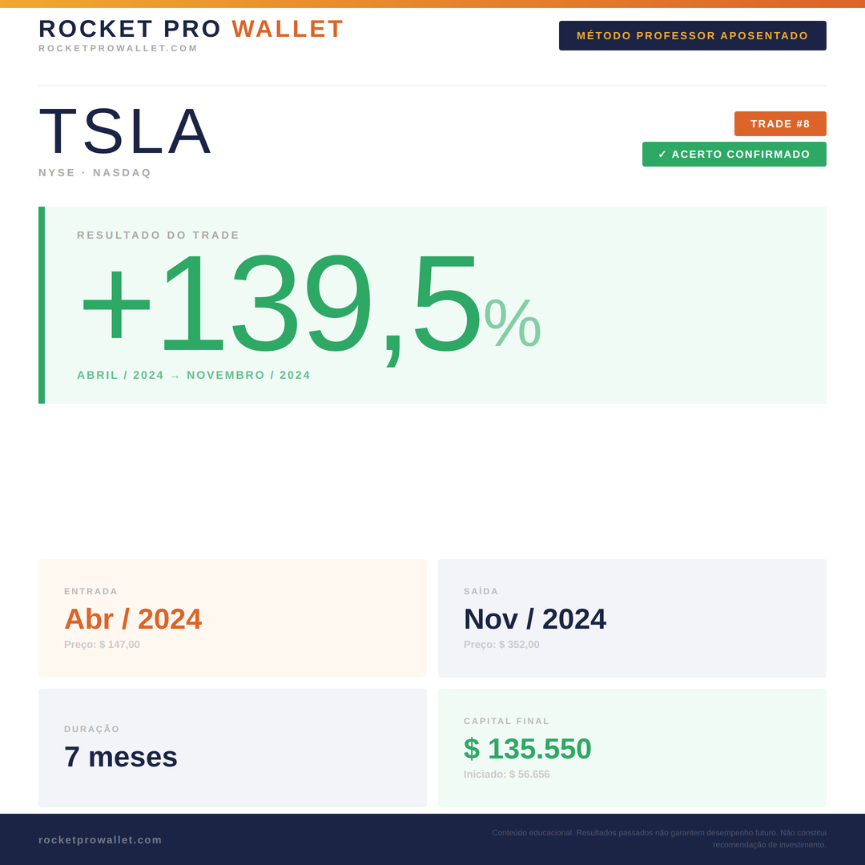The image size is (865, 865).
Task: Click the Rocket Pro Wallet logo title
Action: [x=191, y=29]
